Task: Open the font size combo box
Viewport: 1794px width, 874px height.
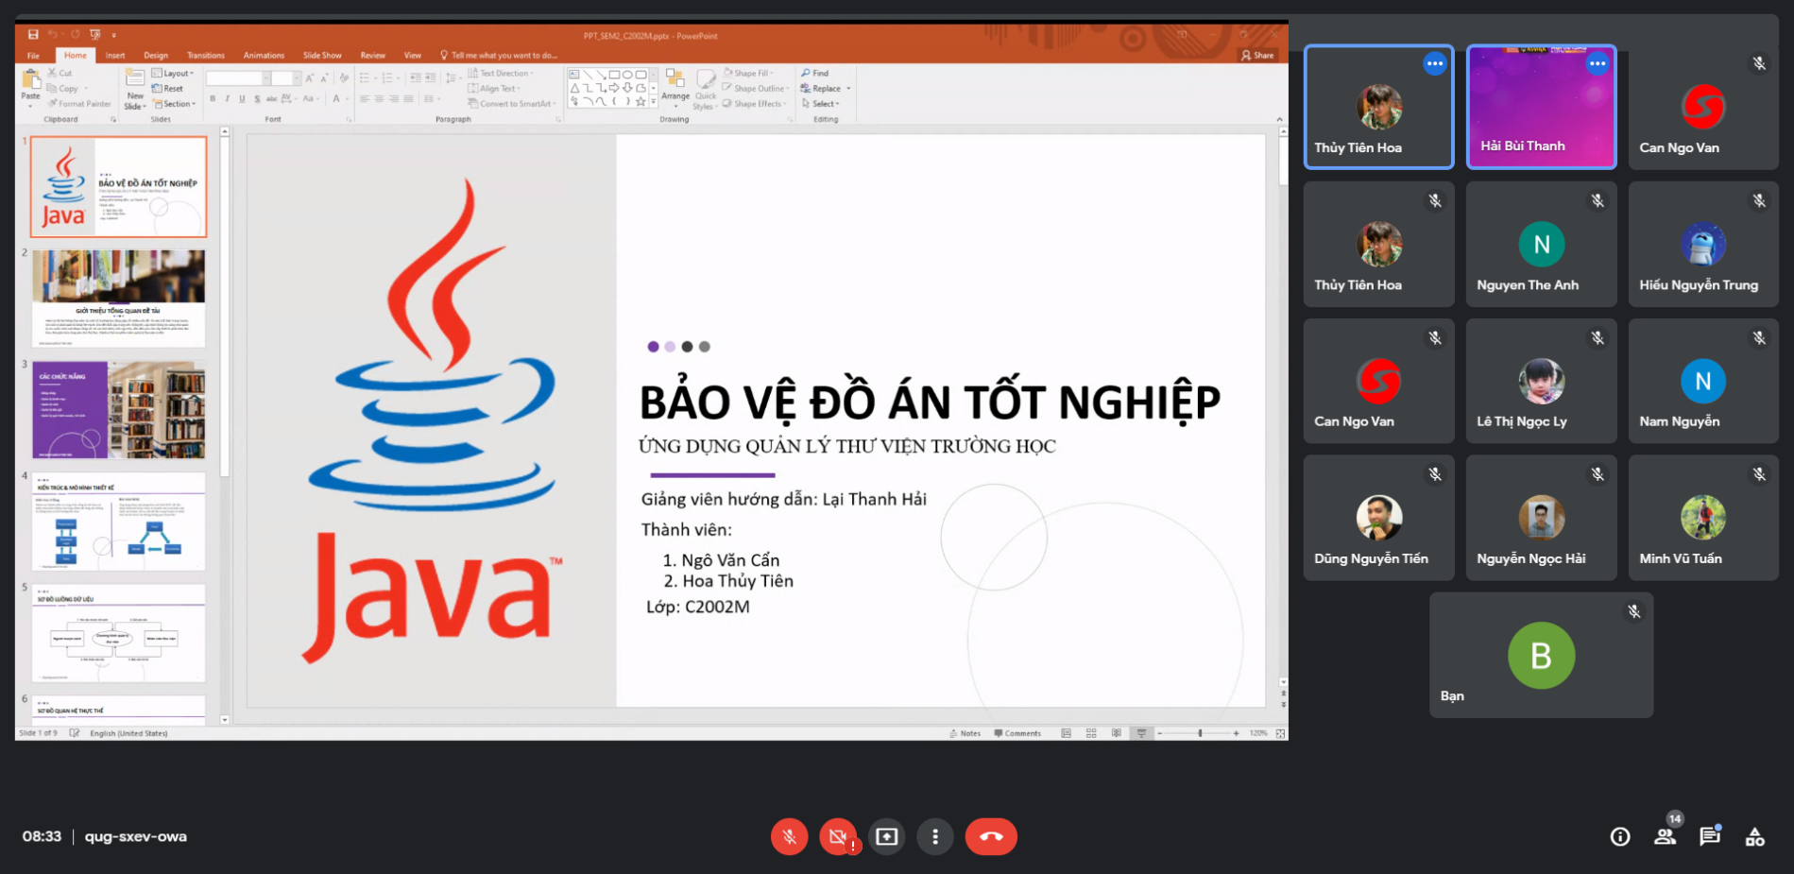Action: [286, 78]
